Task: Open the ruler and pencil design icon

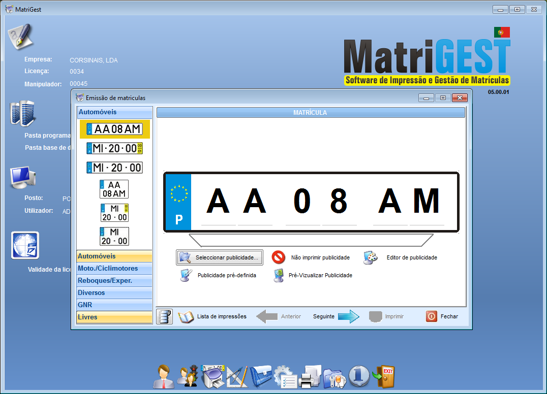Action: coord(237,377)
